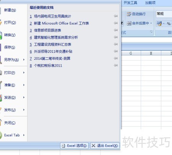Open the 常规 number format box
Screen dimensions: 172x155
coord(164,14)
